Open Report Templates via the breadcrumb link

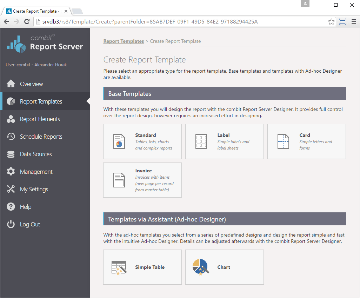[124, 41]
